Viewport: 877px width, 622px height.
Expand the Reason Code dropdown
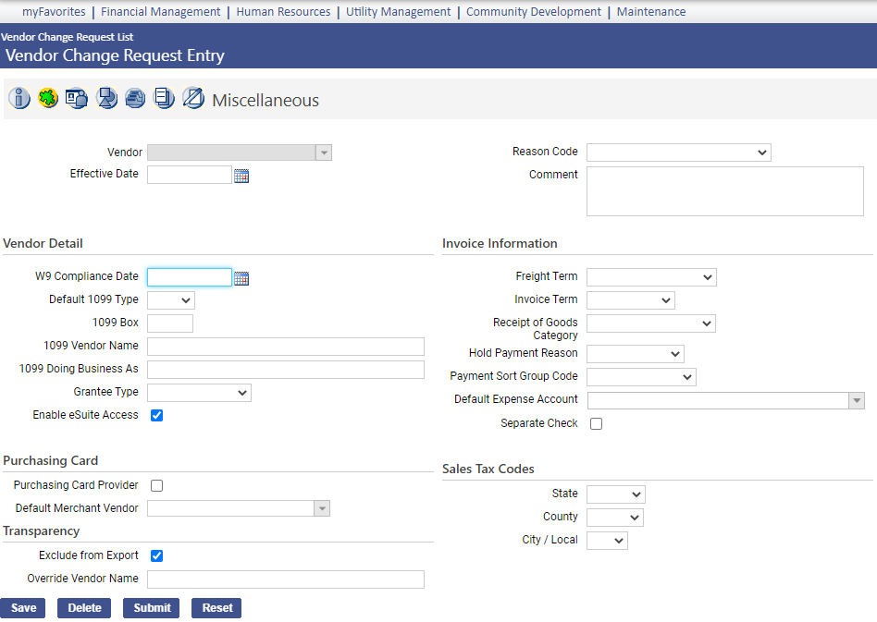click(x=678, y=152)
